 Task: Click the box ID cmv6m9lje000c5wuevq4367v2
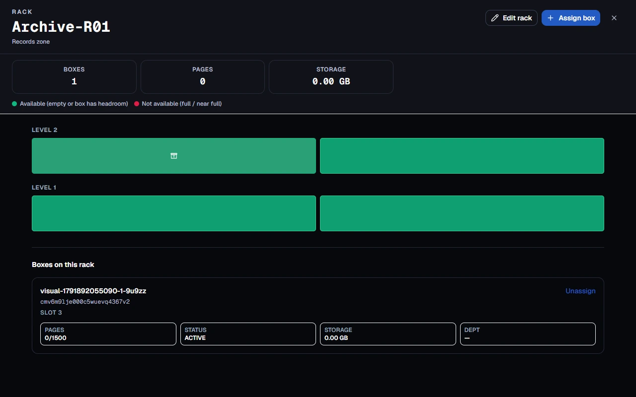coord(85,302)
